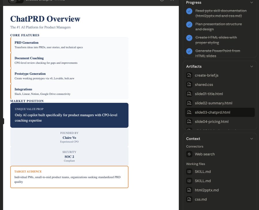Click checkmark beside Plan presentation structure
The width and height of the screenshot is (259, 210).
189,24
